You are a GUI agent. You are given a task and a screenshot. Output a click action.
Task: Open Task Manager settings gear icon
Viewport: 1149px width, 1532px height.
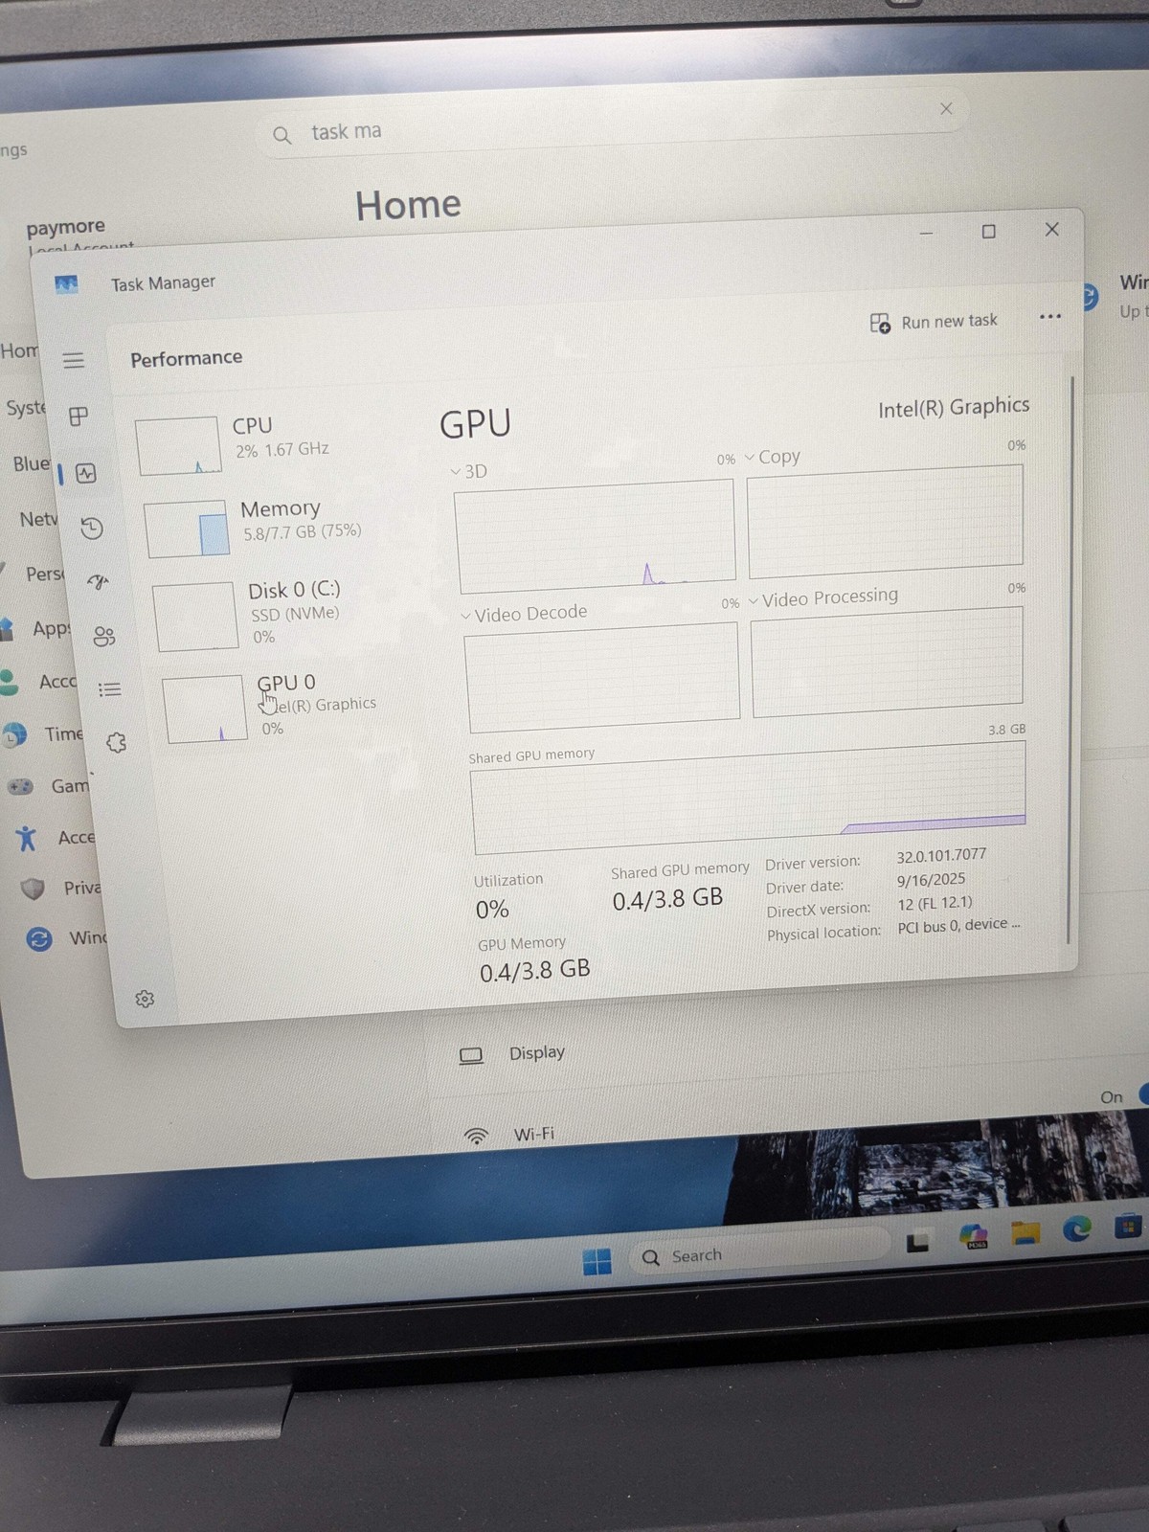(145, 999)
